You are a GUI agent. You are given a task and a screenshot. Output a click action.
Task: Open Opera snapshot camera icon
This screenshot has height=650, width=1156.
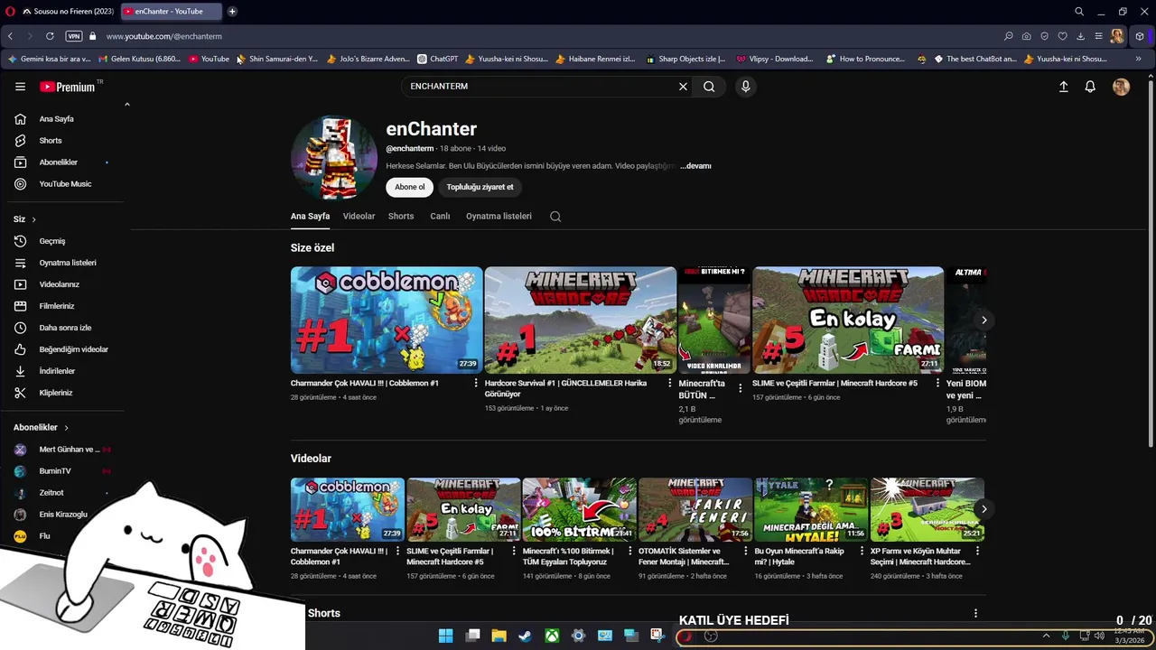1026,36
